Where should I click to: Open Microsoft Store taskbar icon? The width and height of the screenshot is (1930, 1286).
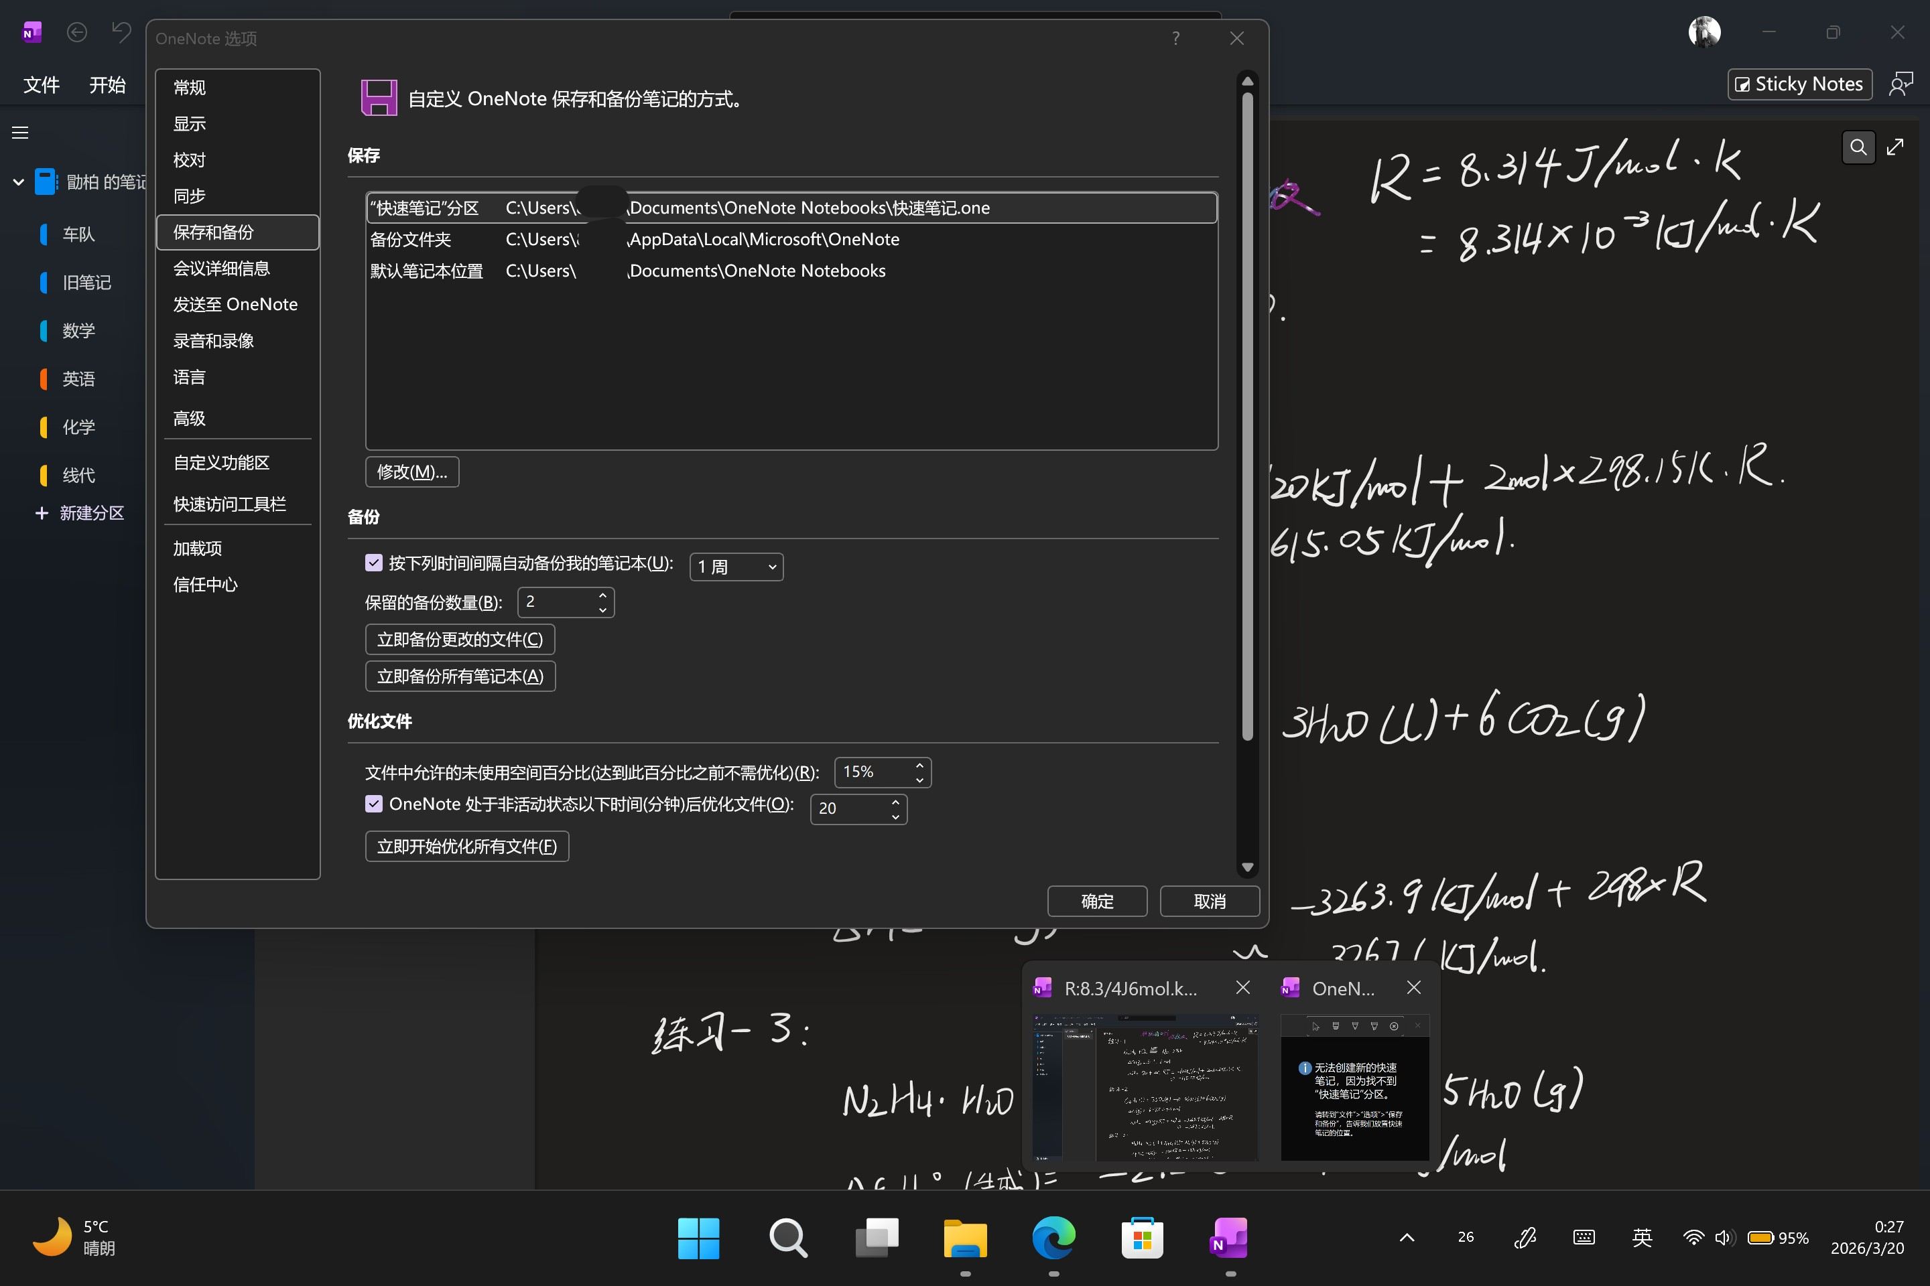coord(1142,1238)
